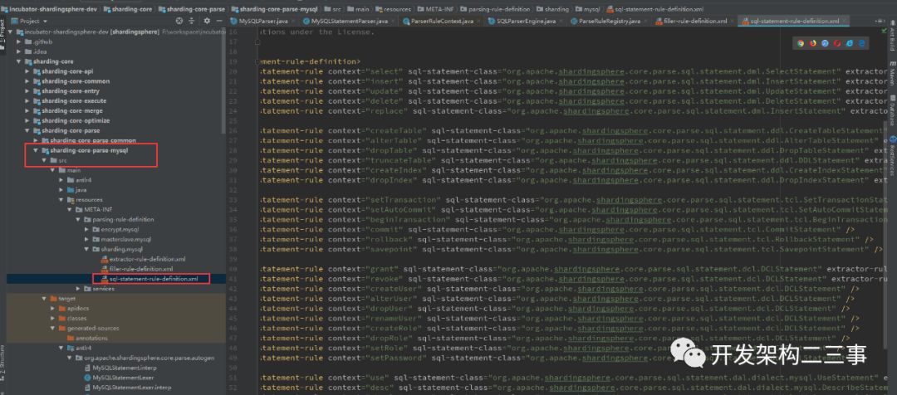
Task: Click resources breadcrumb in navigation bar
Action: 395,9
